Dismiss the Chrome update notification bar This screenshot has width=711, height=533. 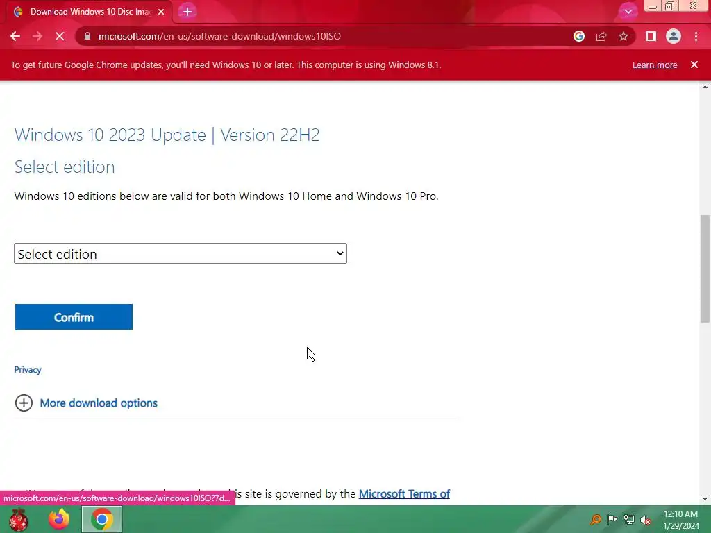[694, 65]
